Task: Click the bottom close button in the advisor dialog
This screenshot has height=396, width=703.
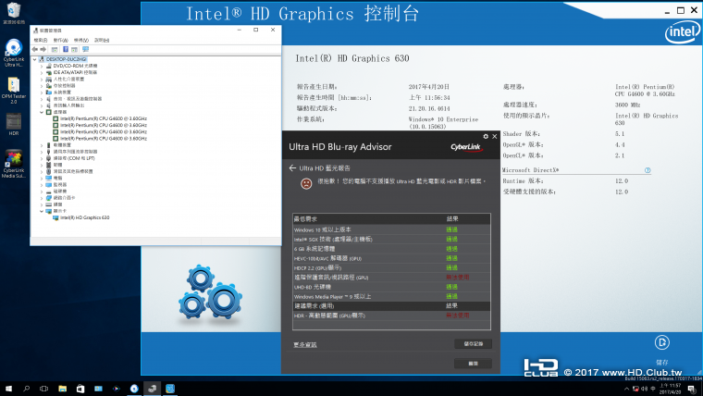Action: pos(473,364)
